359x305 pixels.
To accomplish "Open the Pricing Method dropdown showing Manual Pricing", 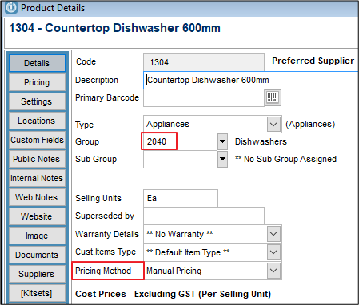I will coord(273,271).
